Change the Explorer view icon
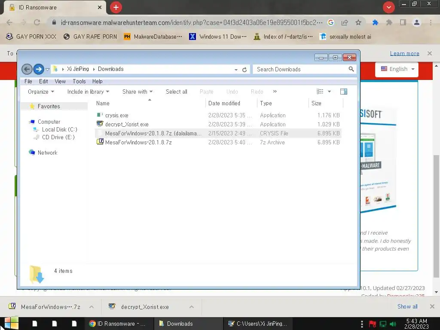 click(x=320, y=92)
